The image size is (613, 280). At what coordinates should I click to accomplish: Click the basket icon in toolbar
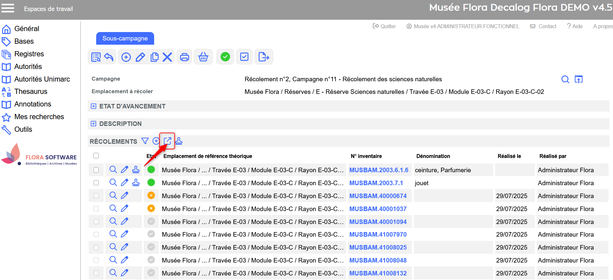[x=203, y=57]
